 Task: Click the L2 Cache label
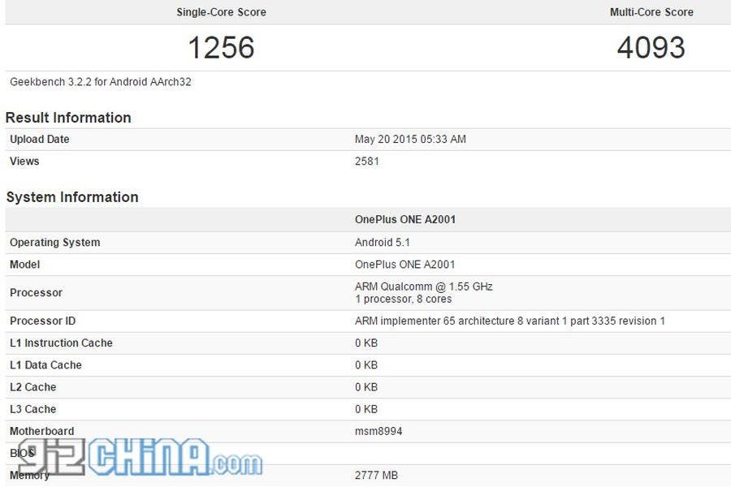[x=32, y=387]
